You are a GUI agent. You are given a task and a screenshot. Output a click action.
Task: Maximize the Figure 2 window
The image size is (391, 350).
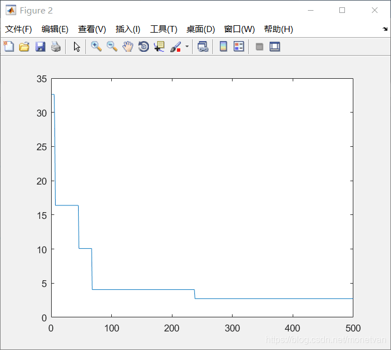tap(342, 10)
